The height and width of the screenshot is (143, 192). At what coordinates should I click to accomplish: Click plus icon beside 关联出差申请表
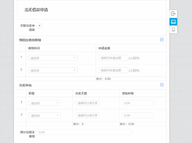(40, 26)
